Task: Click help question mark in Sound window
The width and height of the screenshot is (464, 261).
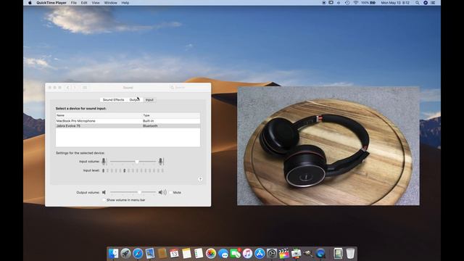Action: coord(200,179)
